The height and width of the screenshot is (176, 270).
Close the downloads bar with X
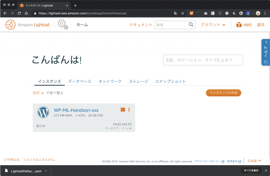pos(266,170)
